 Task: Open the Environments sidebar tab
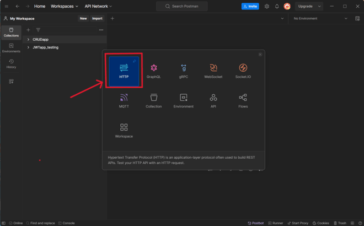point(11,48)
